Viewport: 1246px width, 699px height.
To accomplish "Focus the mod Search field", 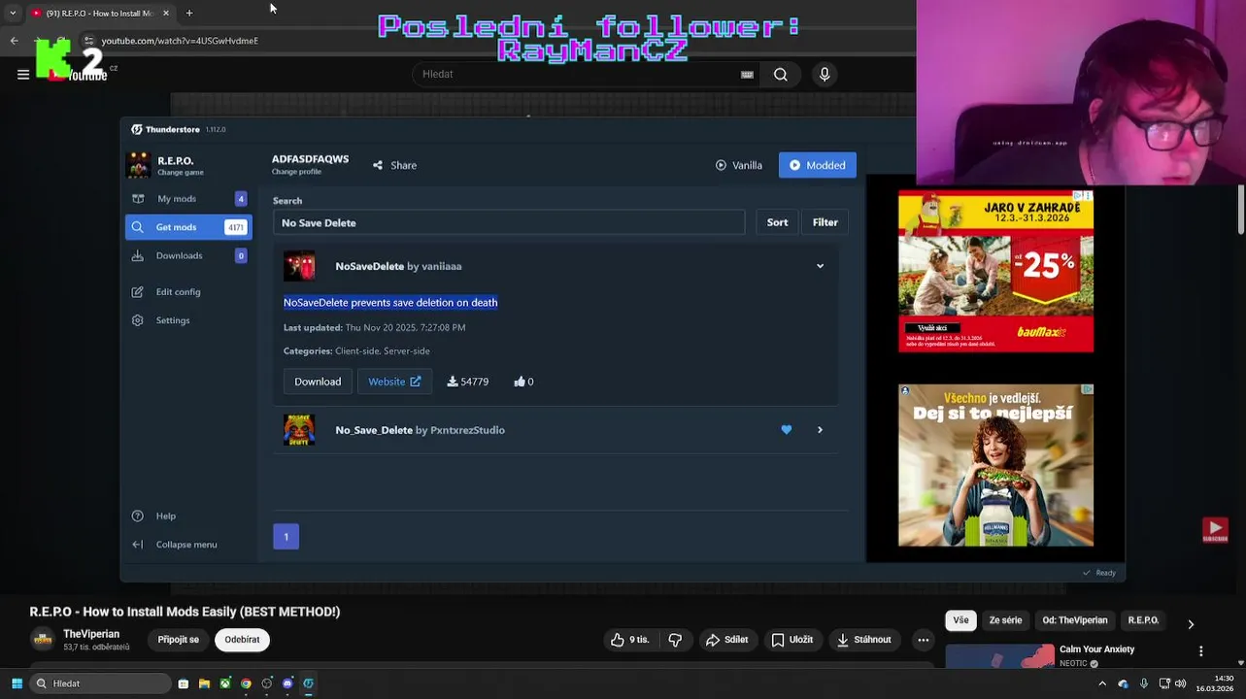I will 509,222.
